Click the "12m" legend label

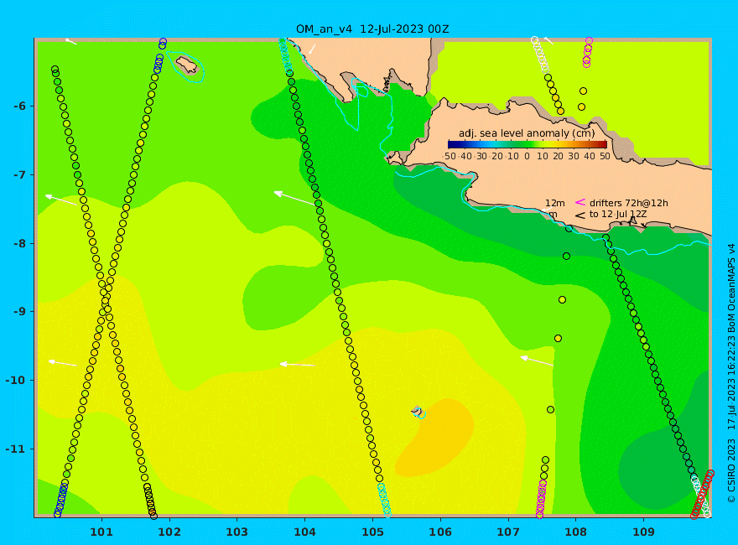555,203
